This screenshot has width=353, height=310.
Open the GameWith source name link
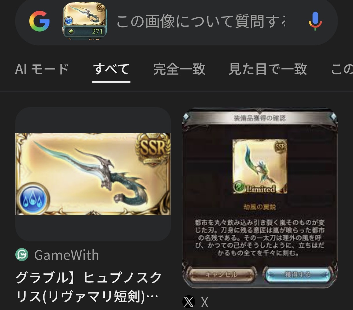click(x=67, y=255)
